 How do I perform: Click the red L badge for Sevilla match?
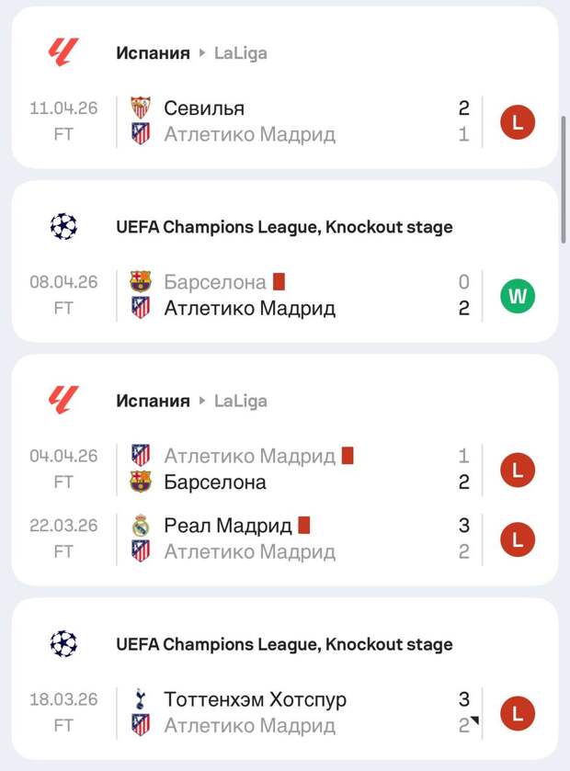pos(518,122)
